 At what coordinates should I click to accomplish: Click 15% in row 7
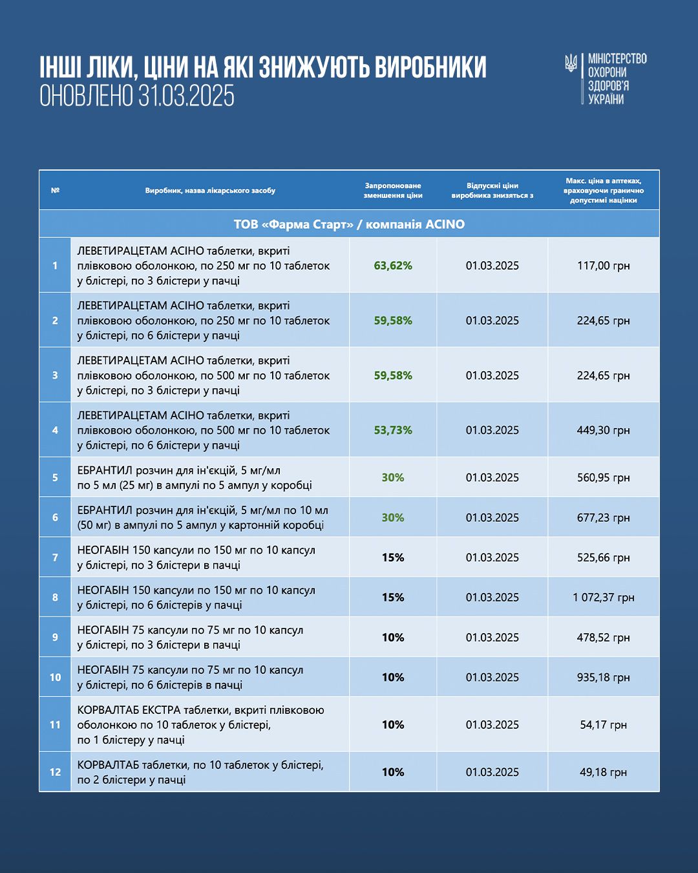point(393,558)
